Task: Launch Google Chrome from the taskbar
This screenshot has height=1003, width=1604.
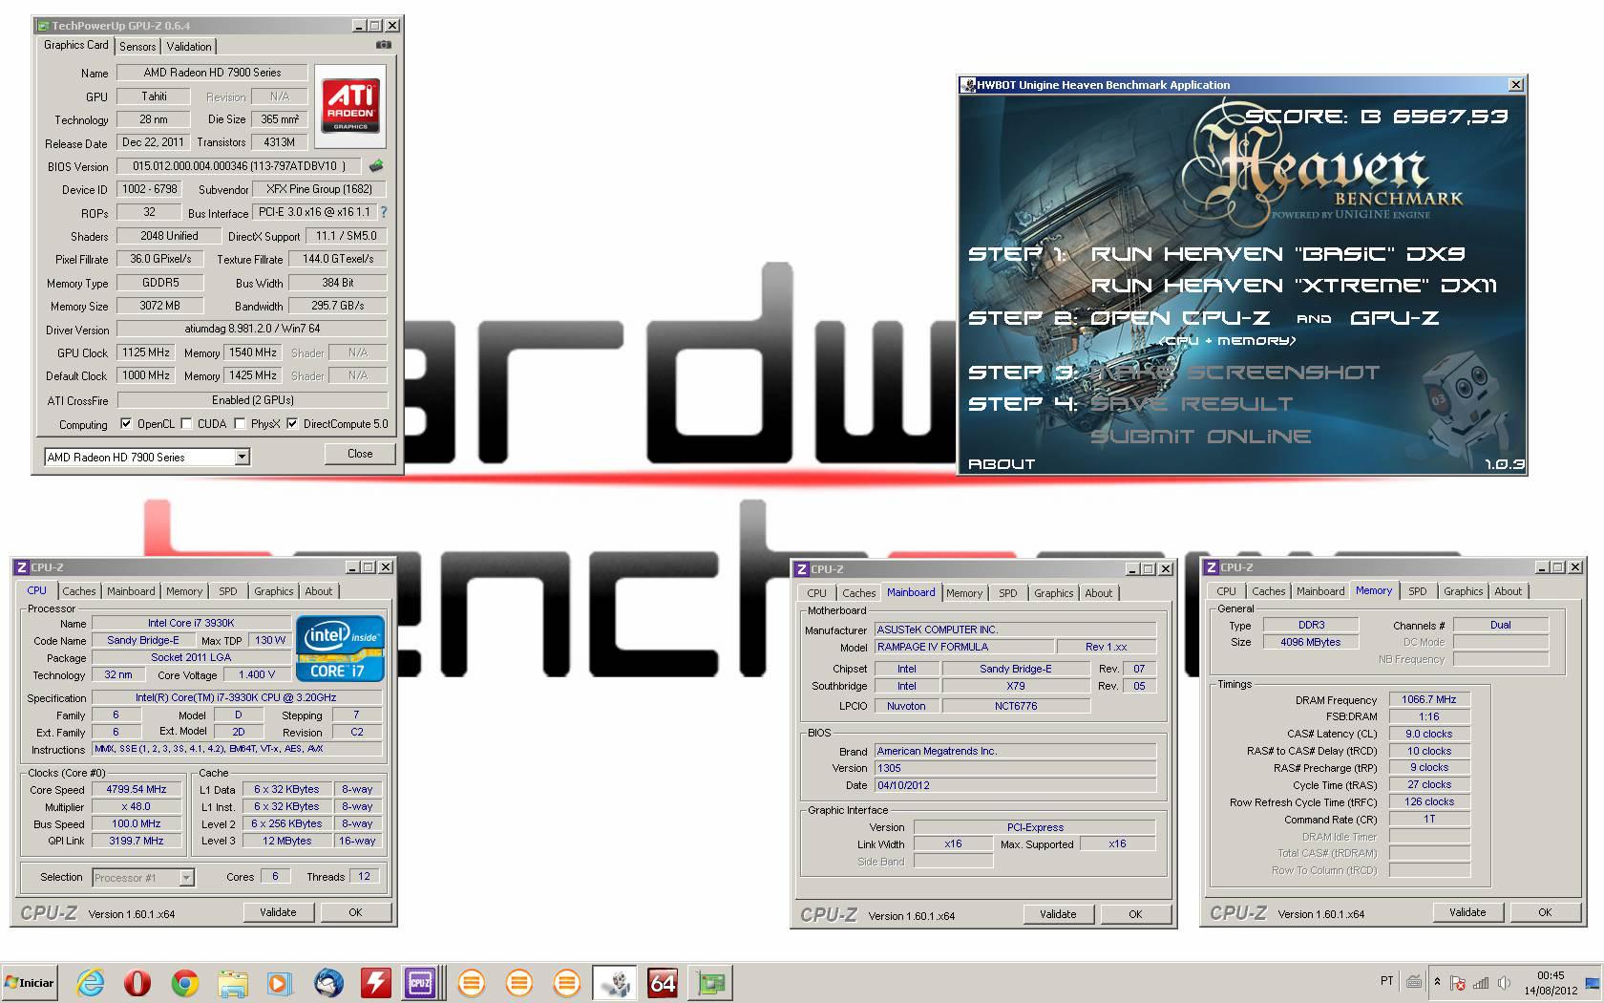Action: click(185, 982)
